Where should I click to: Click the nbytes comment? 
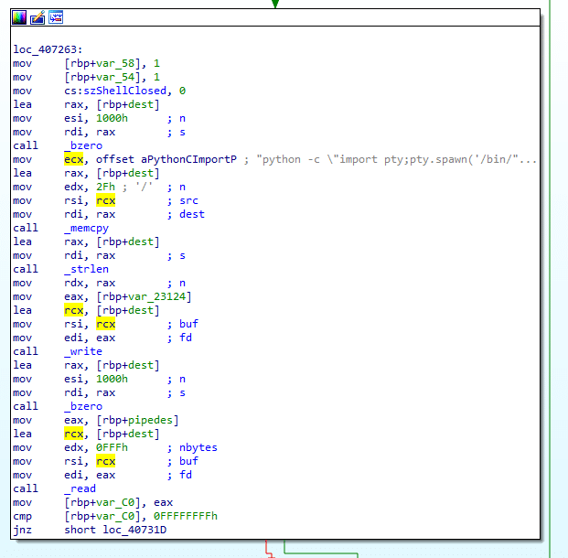pyautogui.click(x=198, y=447)
